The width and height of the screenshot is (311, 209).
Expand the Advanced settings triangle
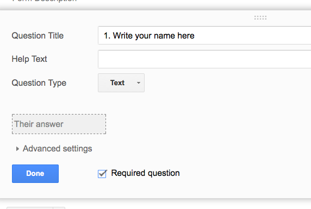click(x=17, y=149)
